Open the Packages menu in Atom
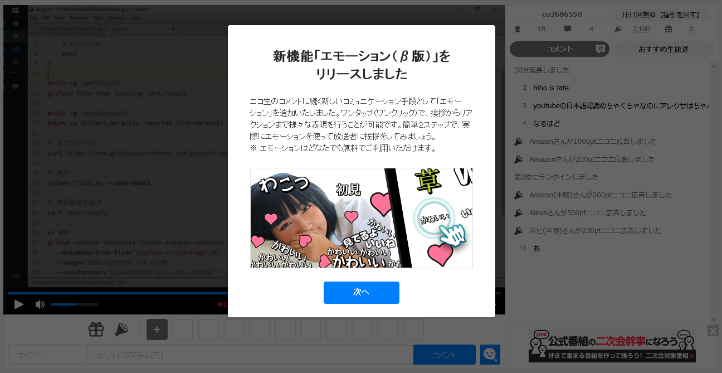The height and width of the screenshot is (373, 722). tap(117, 18)
